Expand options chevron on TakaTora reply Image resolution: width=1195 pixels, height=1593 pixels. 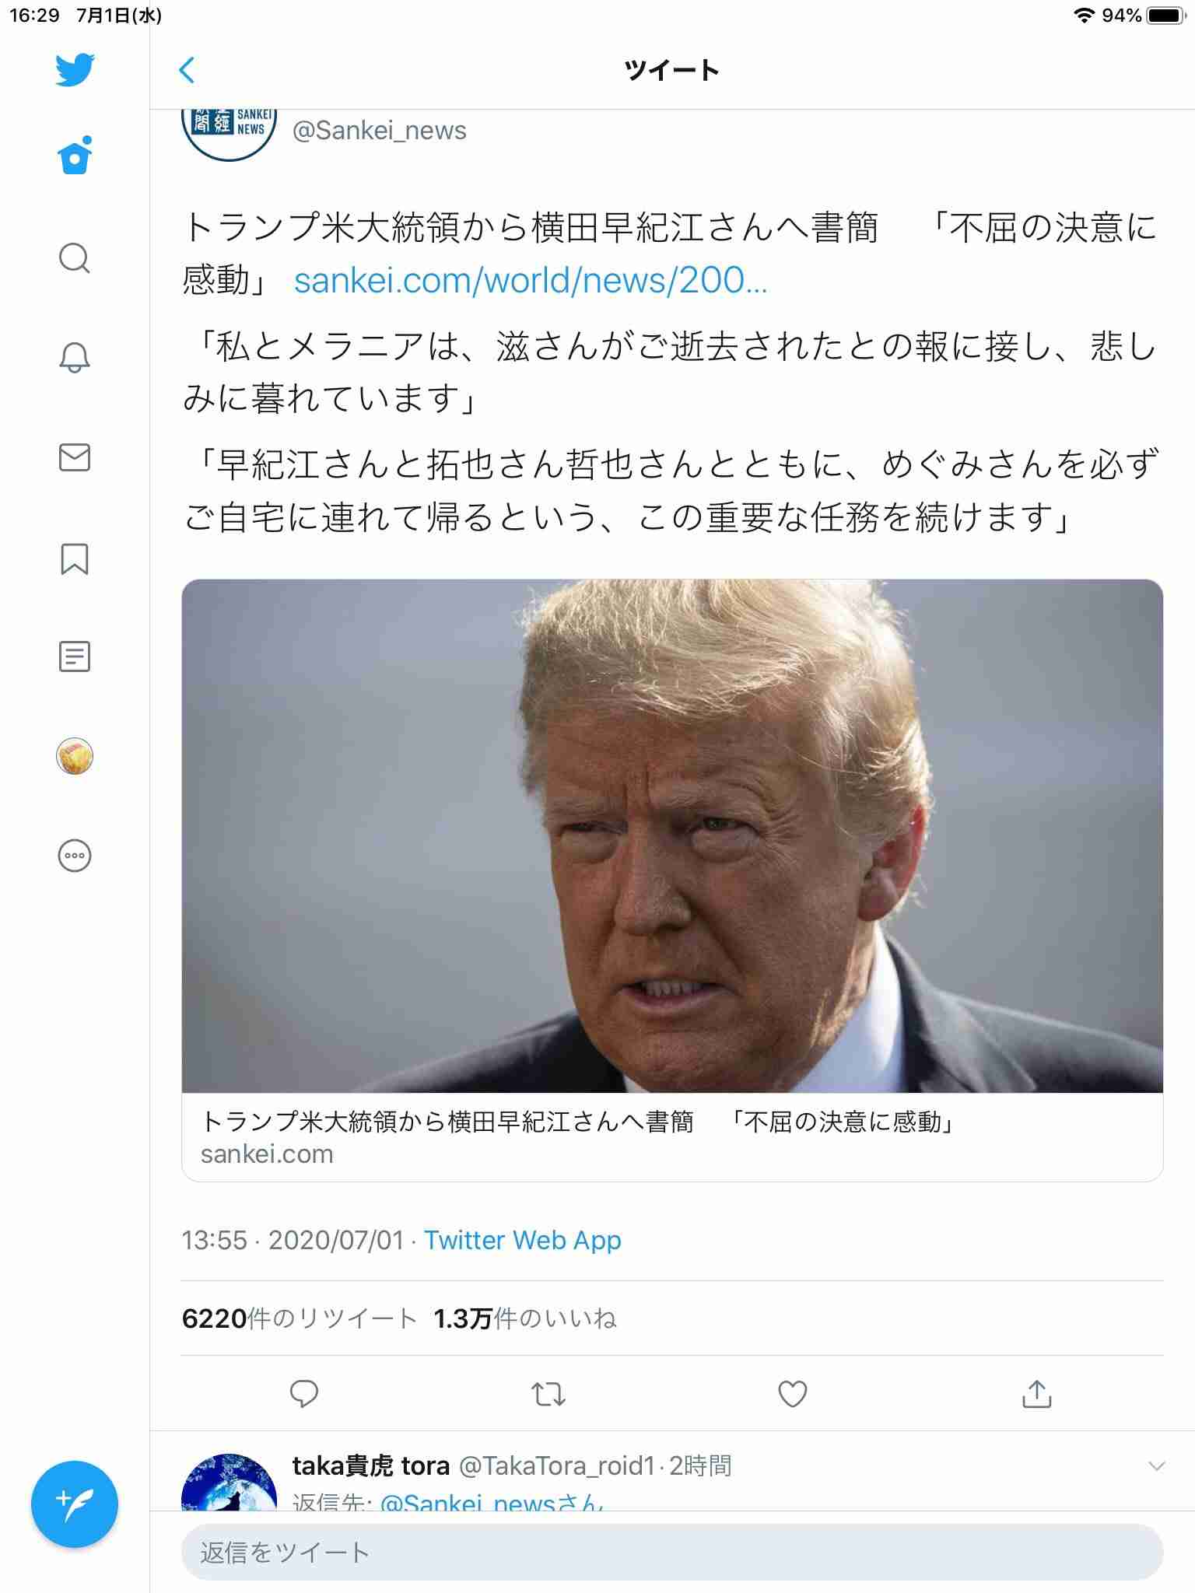point(1157,1466)
